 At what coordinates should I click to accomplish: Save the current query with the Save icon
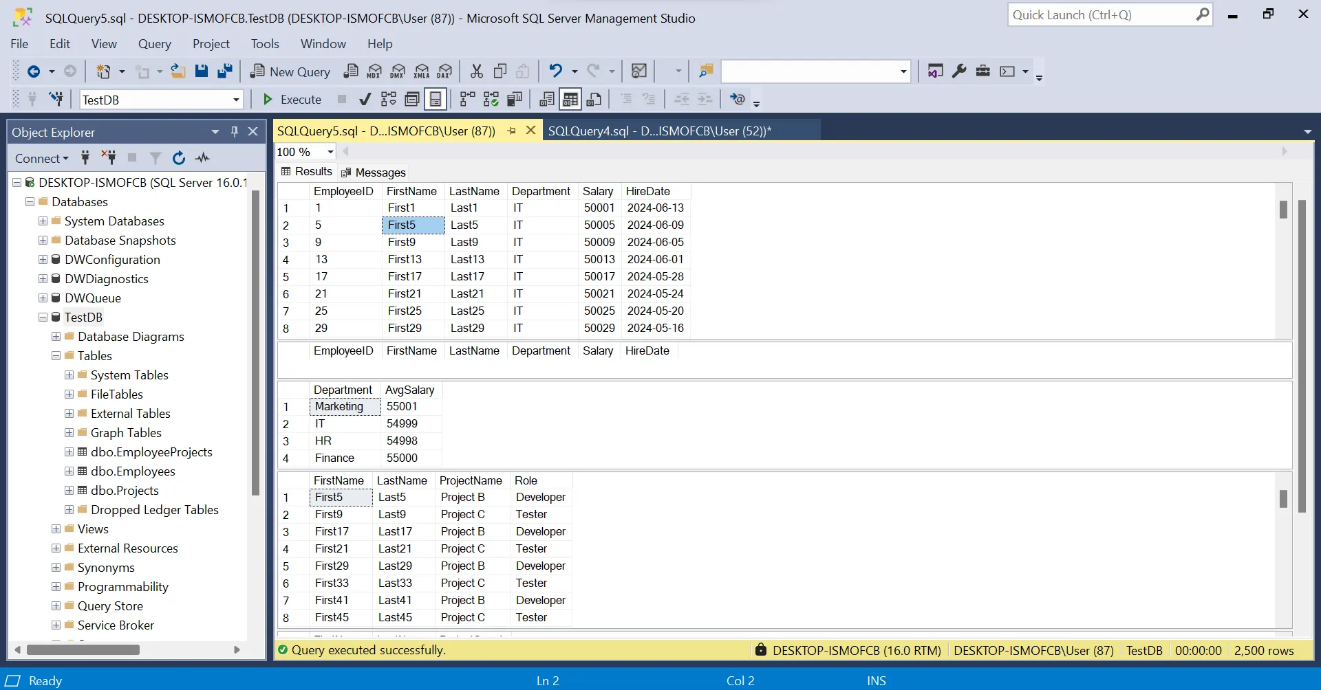pos(202,71)
